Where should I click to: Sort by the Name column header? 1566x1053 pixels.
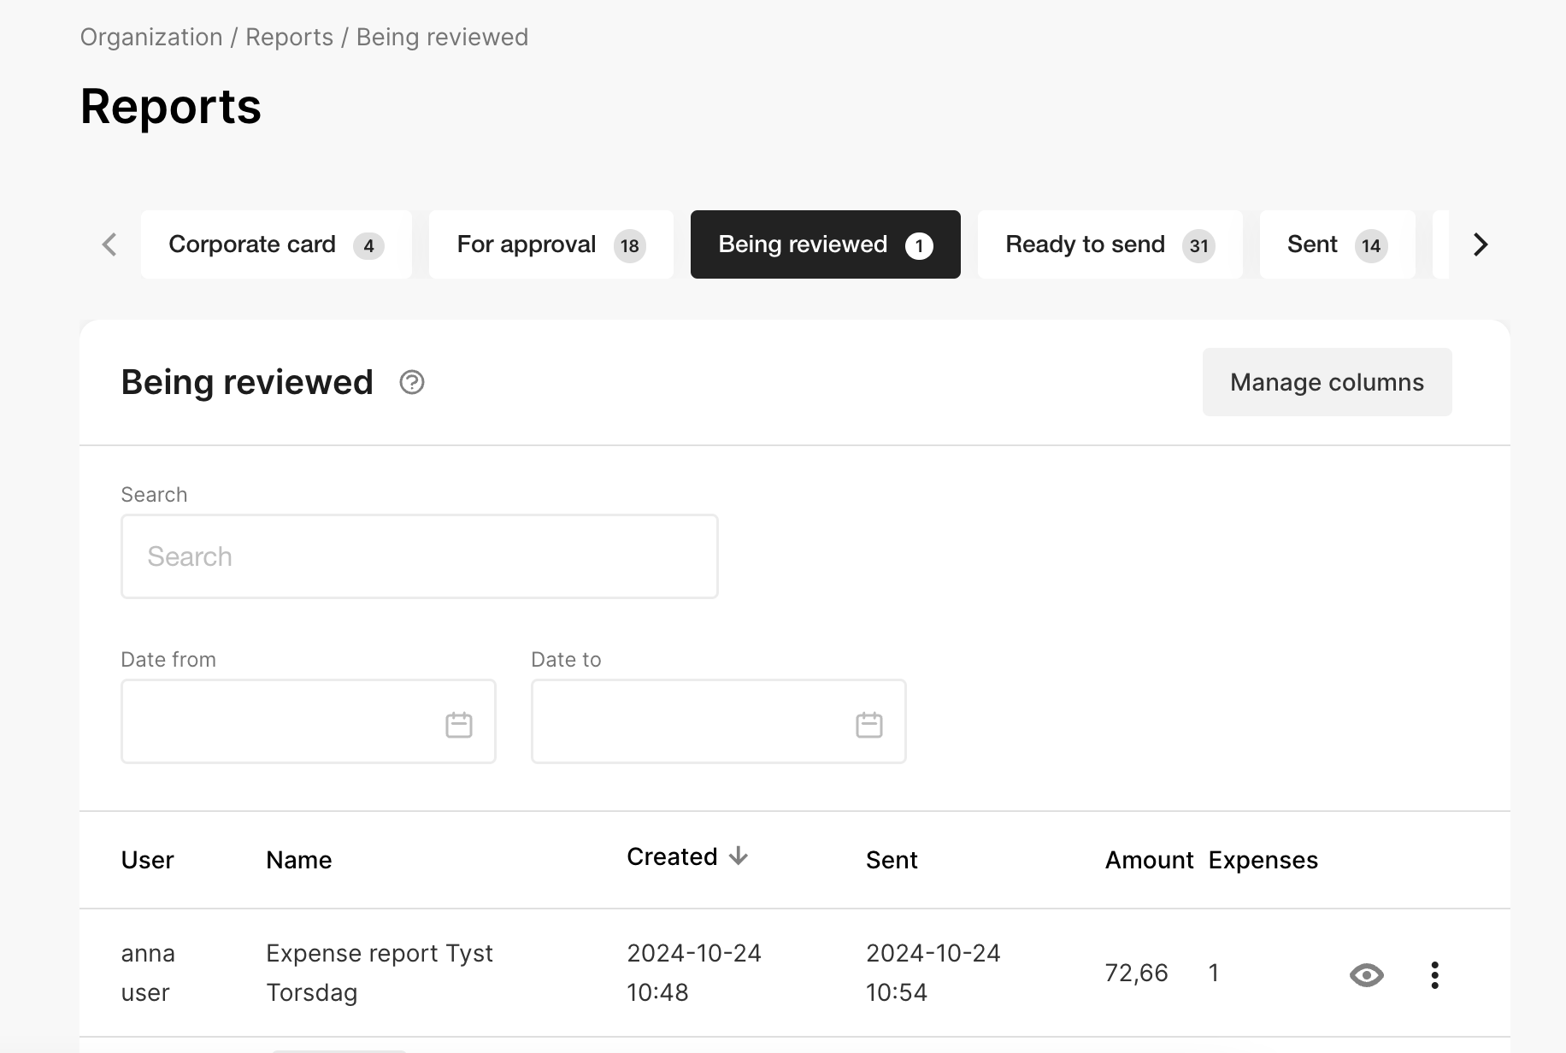299,860
